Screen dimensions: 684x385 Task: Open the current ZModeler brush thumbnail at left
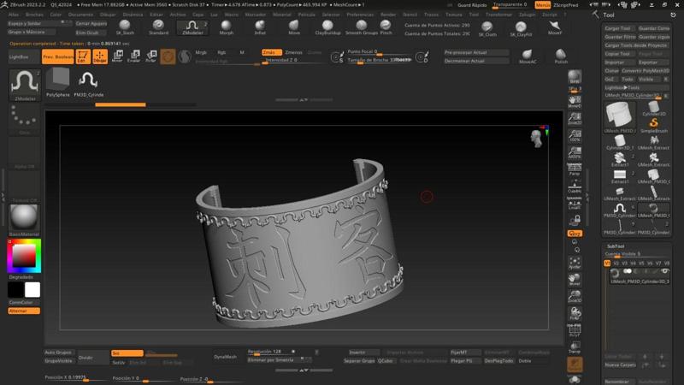pyautogui.click(x=25, y=85)
